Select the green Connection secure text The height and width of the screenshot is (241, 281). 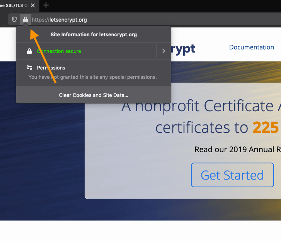(59, 51)
